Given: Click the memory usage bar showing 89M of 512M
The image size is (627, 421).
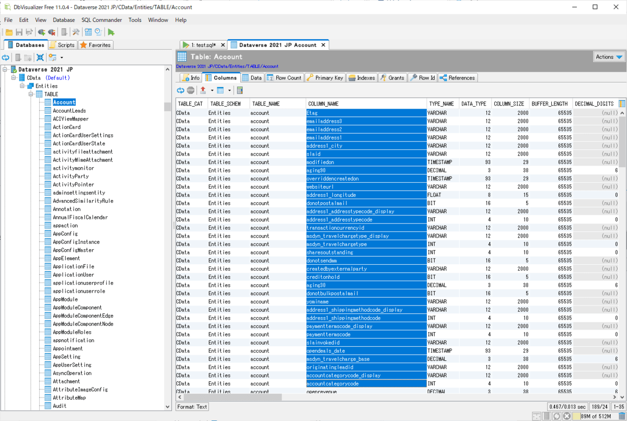Looking at the screenshot, I should [x=595, y=416].
